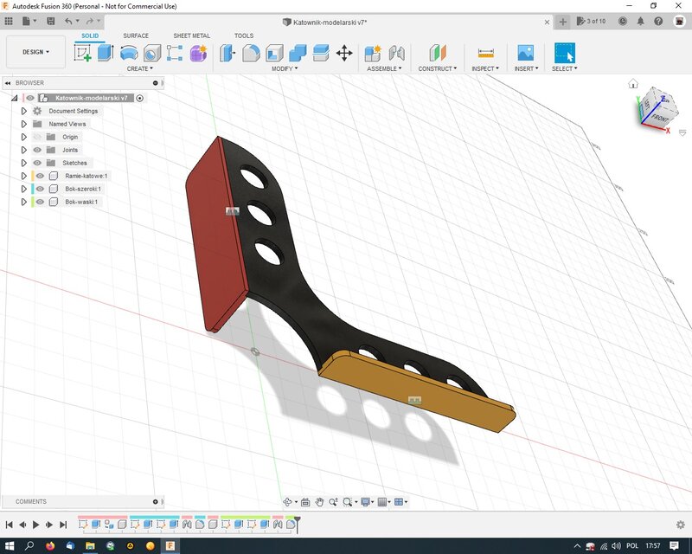Click the Save icon
692x554 pixels.
pyautogui.click(x=51, y=21)
